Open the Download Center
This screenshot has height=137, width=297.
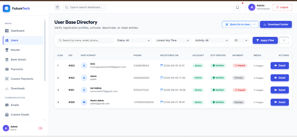tap(276, 24)
